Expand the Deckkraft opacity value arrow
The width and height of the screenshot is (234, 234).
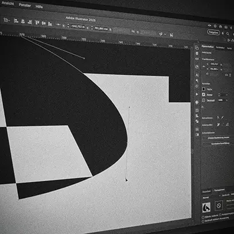pos(227,100)
